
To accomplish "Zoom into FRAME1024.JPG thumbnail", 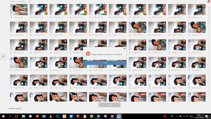I will click(x=144, y=13).
